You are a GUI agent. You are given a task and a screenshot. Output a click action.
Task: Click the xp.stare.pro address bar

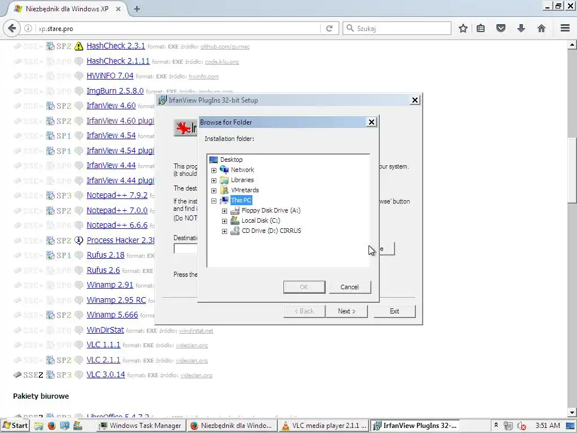coord(179,28)
